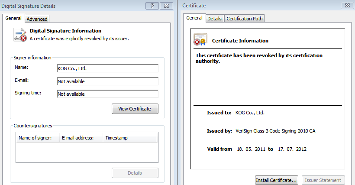Click the disabled Details button under Countersignatures
The width and height of the screenshot is (355, 185).
[x=135, y=173]
